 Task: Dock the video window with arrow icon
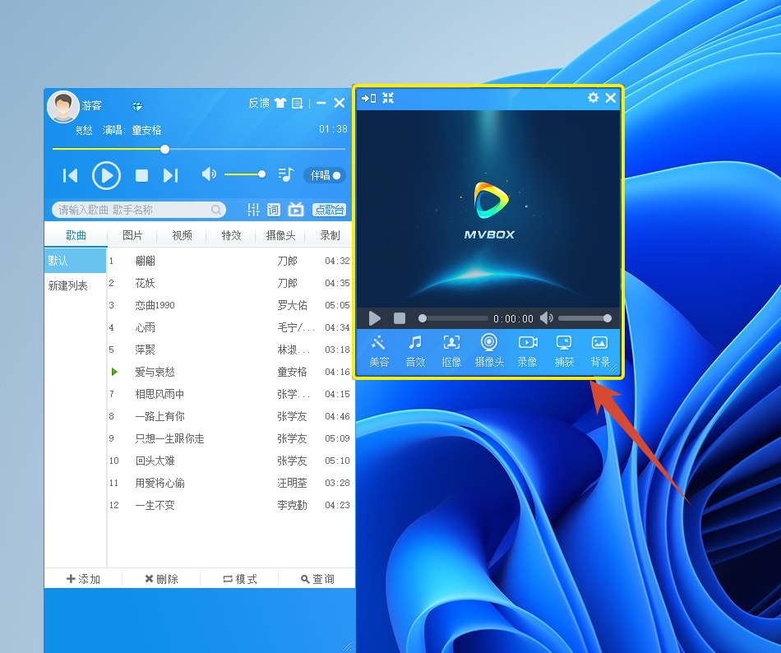368,98
